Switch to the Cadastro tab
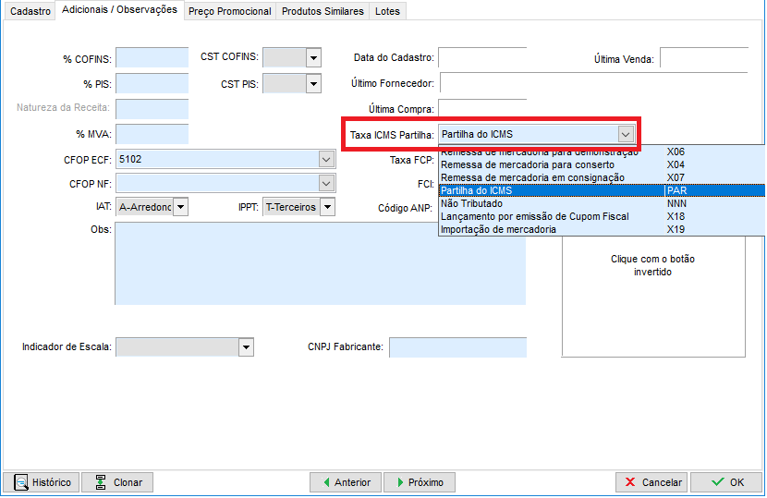Viewport: 767px width, 498px height. coord(30,11)
